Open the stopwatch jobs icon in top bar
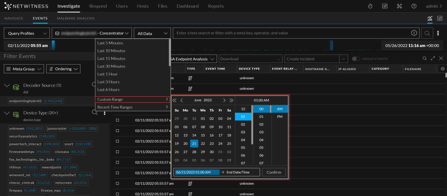447x196 pixels. click(x=370, y=6)
